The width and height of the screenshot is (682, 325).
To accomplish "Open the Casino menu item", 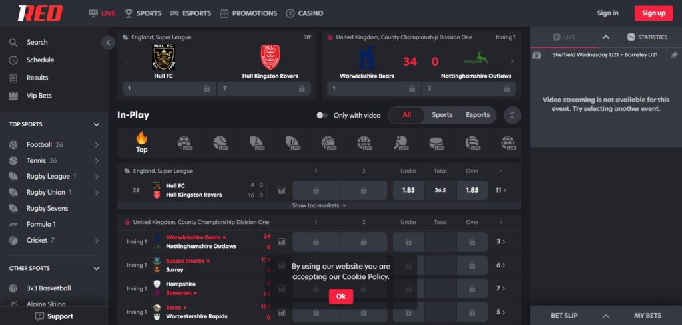I will [304, 13].
